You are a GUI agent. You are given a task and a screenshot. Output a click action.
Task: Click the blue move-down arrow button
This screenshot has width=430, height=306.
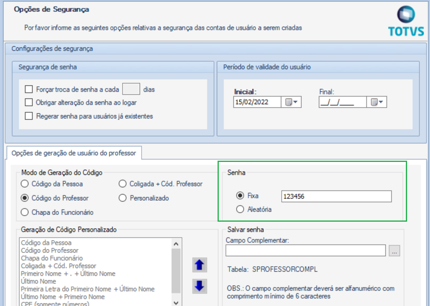[200, 286]
